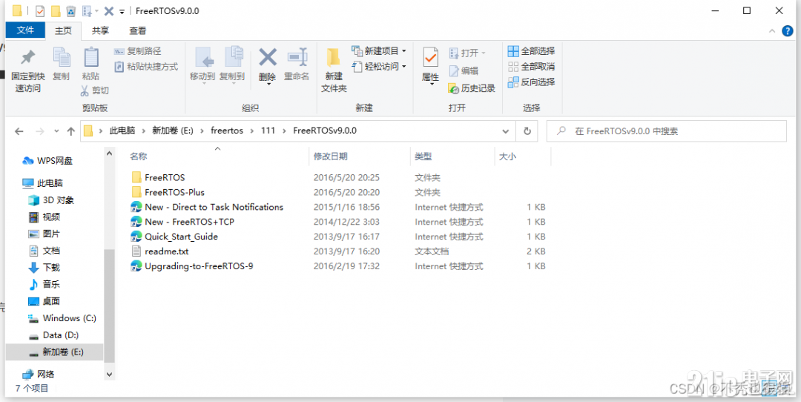Select 复制路径 copy path
Viewport: 801px width, 402px height.
(x=138, y=51)
